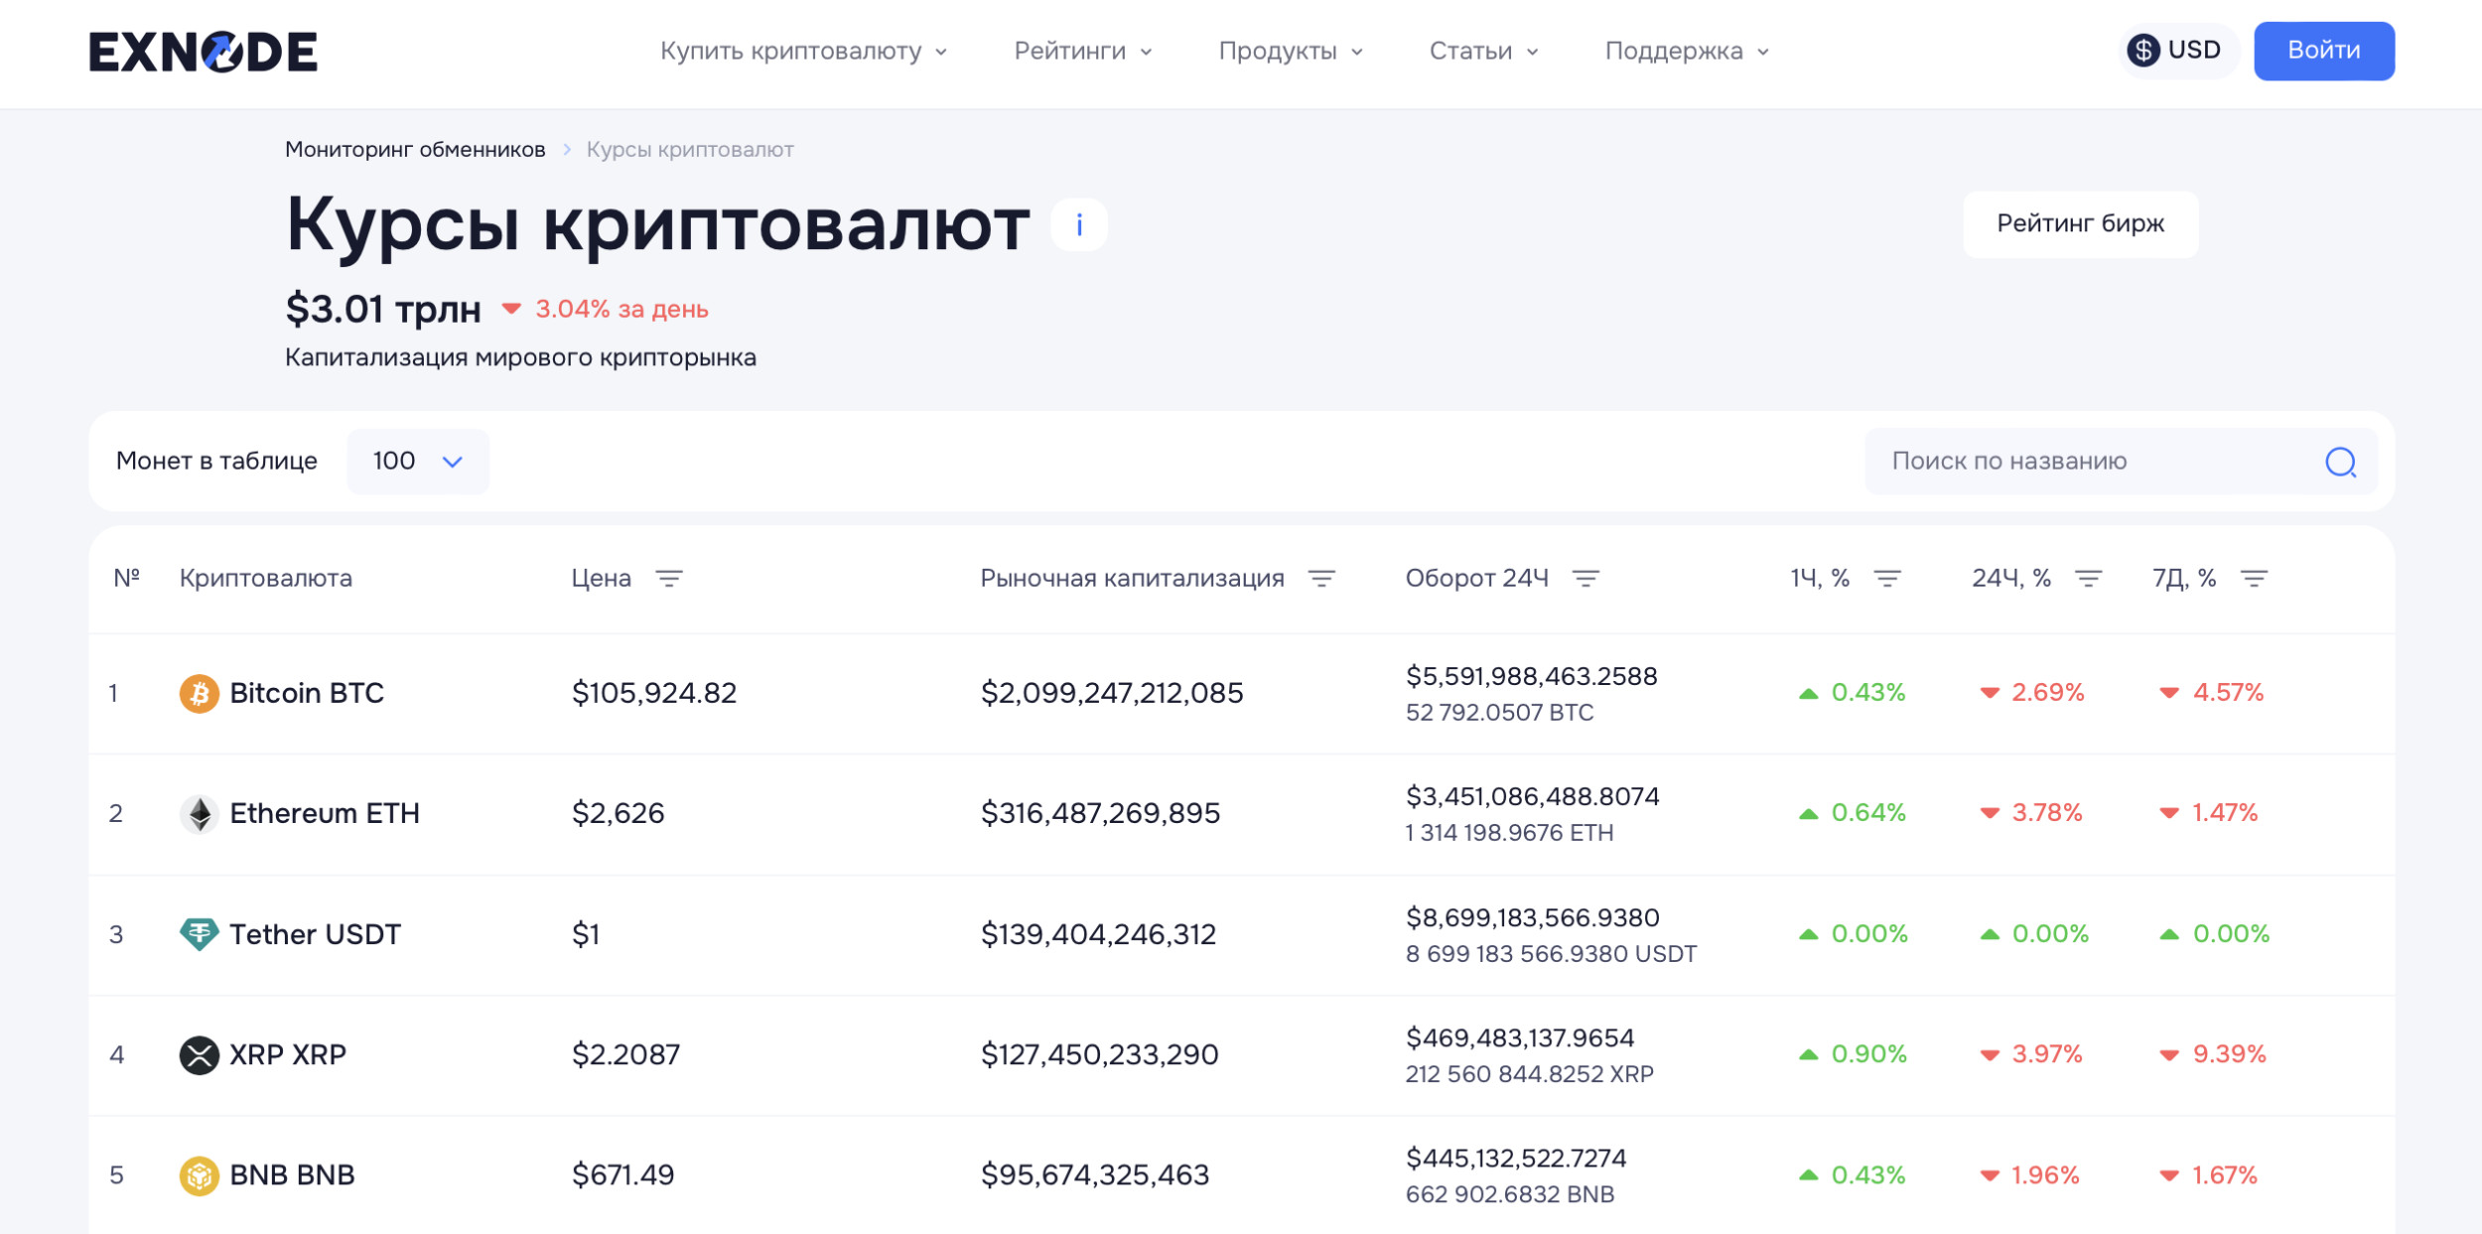Click the search magnifier icon

click(x=2340, y=462)
